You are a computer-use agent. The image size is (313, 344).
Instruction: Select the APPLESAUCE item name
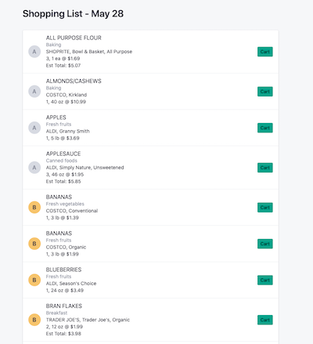point(63,154)
